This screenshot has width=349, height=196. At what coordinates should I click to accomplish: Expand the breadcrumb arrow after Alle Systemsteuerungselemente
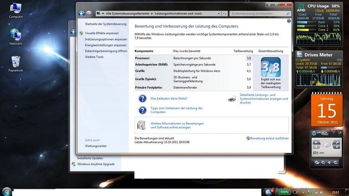pyautogui.click(x=152, y=14)
